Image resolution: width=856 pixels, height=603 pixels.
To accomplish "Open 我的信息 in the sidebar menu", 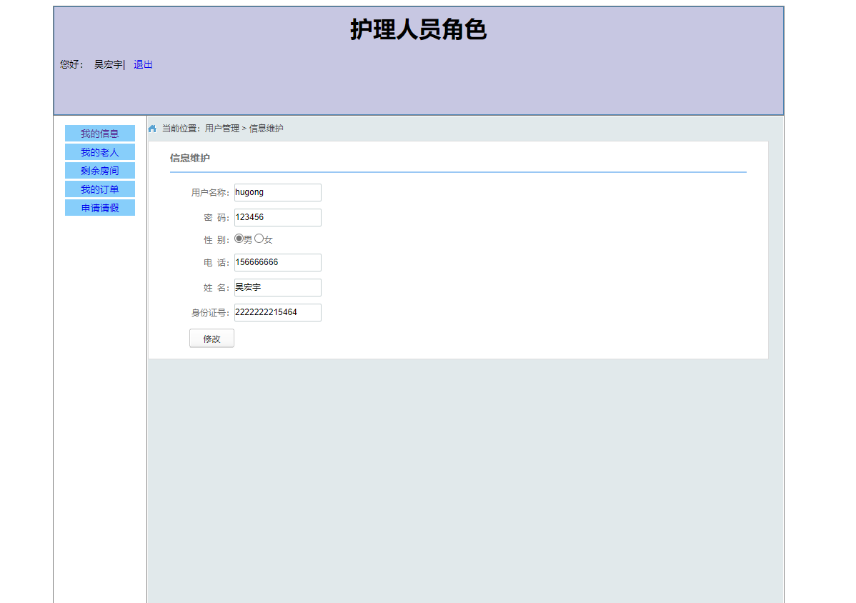I will [99, 133].
